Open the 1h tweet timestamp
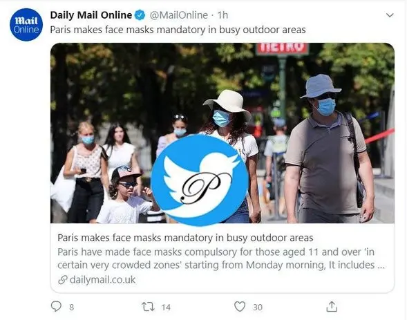The image size is (407, 320). 223,15
